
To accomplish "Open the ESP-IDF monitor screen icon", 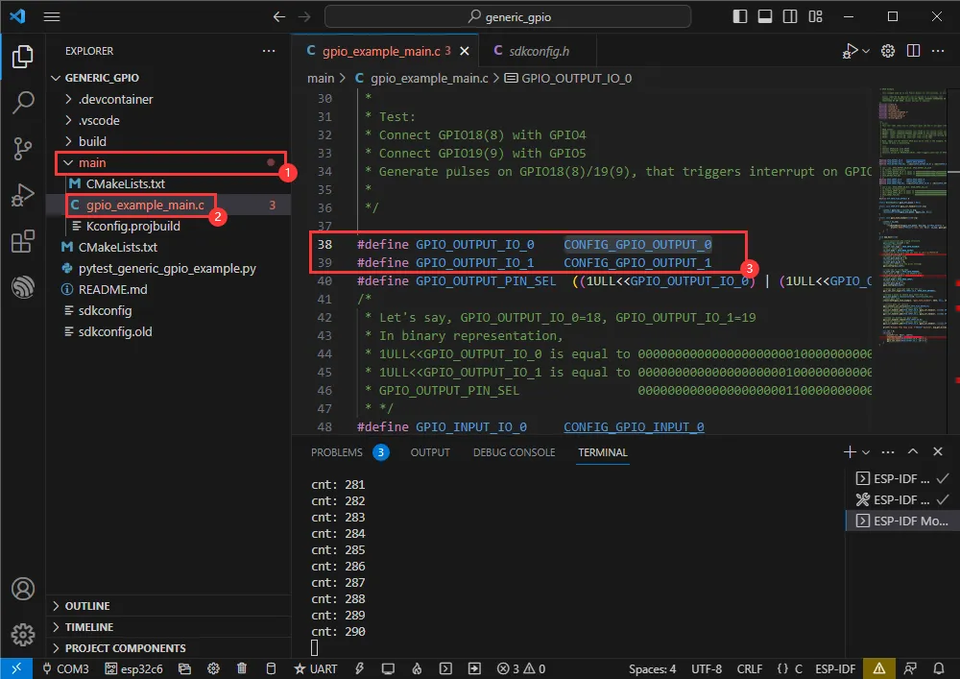I will click(x=387, y=668).
